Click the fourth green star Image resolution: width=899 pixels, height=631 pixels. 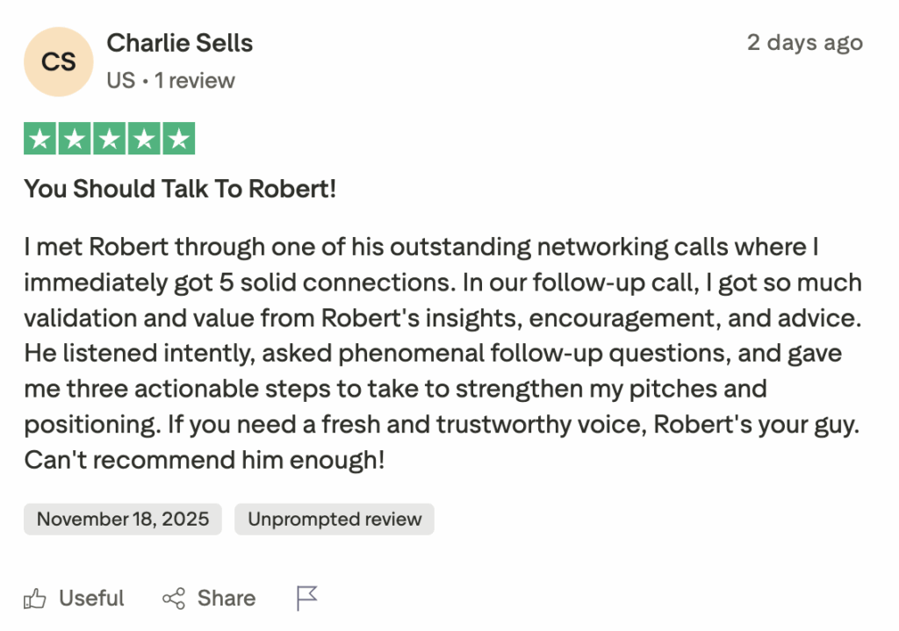144,139
